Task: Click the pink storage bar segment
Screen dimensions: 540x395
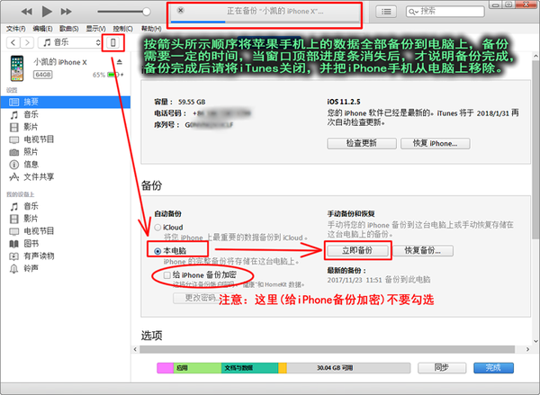Action: [166, 368]
